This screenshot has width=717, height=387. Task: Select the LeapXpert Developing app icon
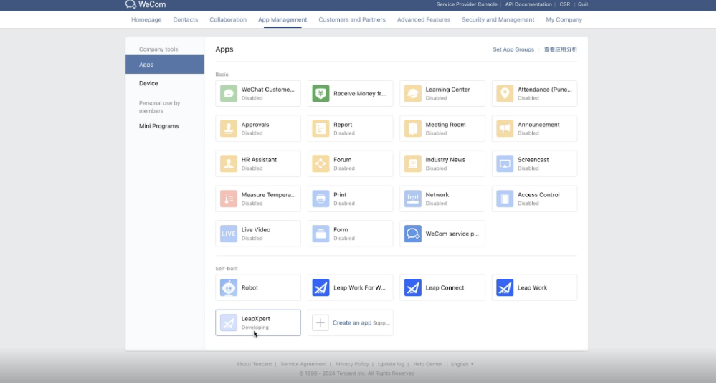click(x=229, y=323)
